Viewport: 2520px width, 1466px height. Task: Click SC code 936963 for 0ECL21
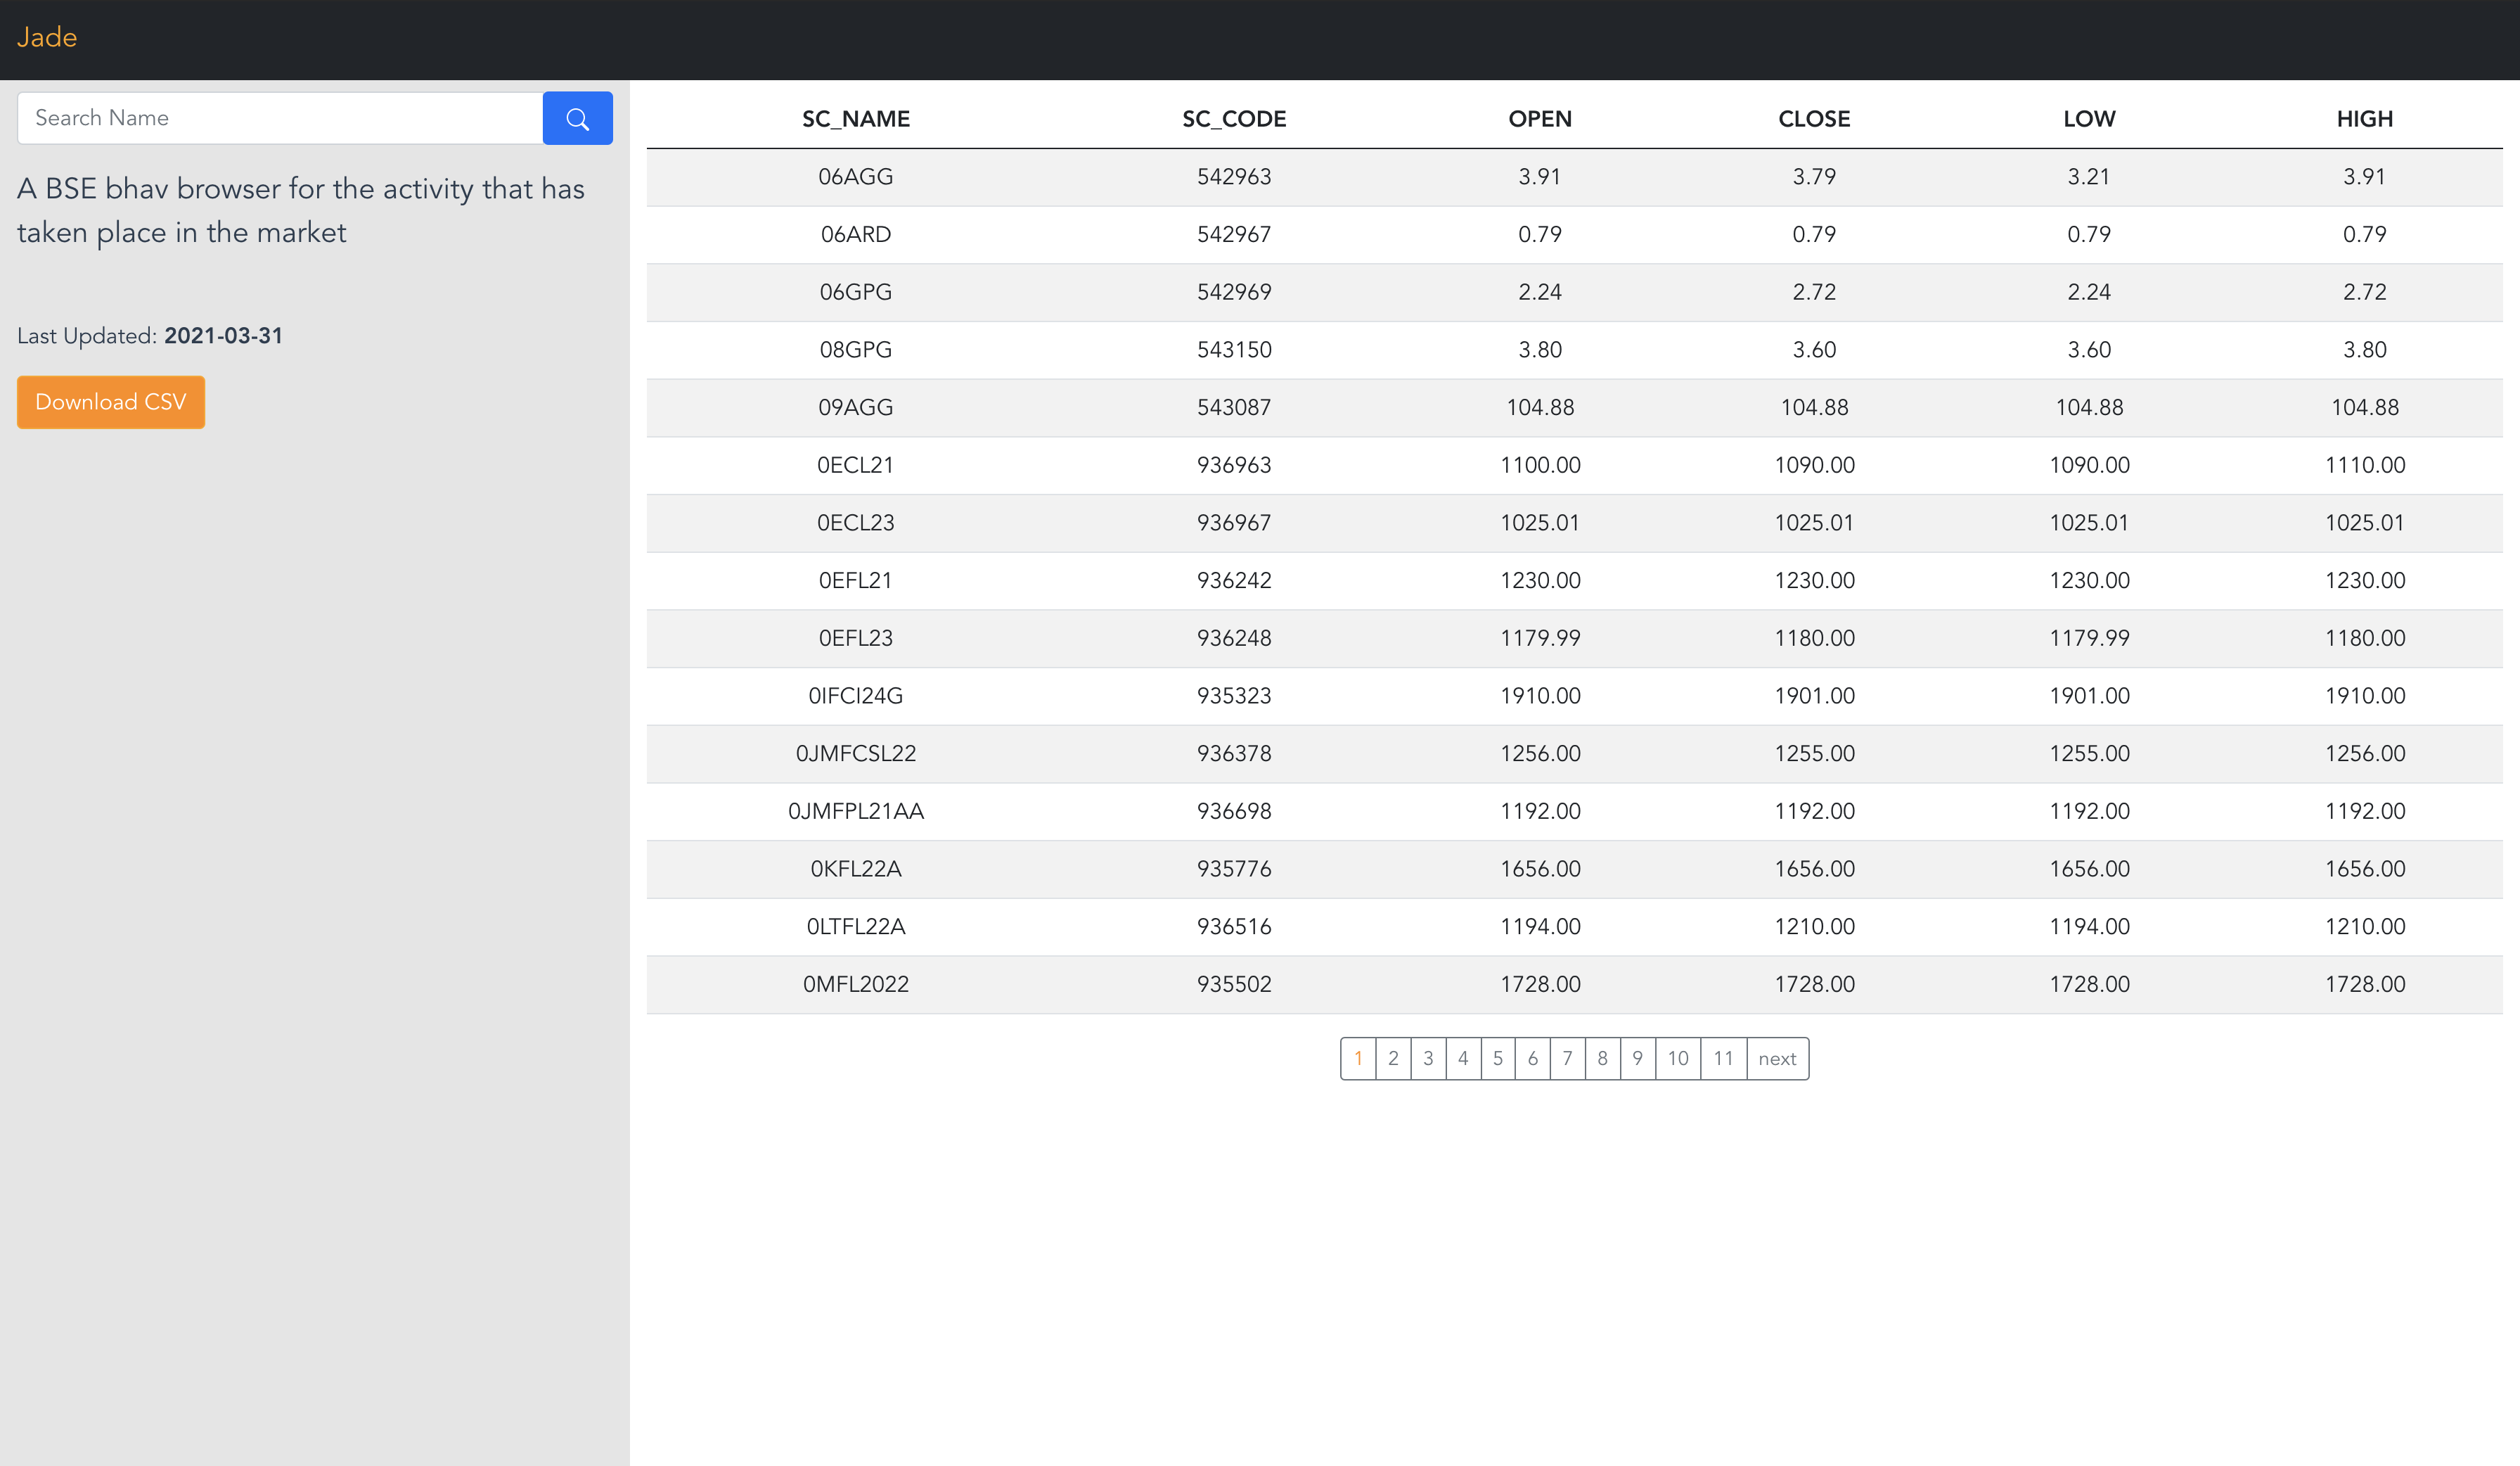click(1234, 465)
